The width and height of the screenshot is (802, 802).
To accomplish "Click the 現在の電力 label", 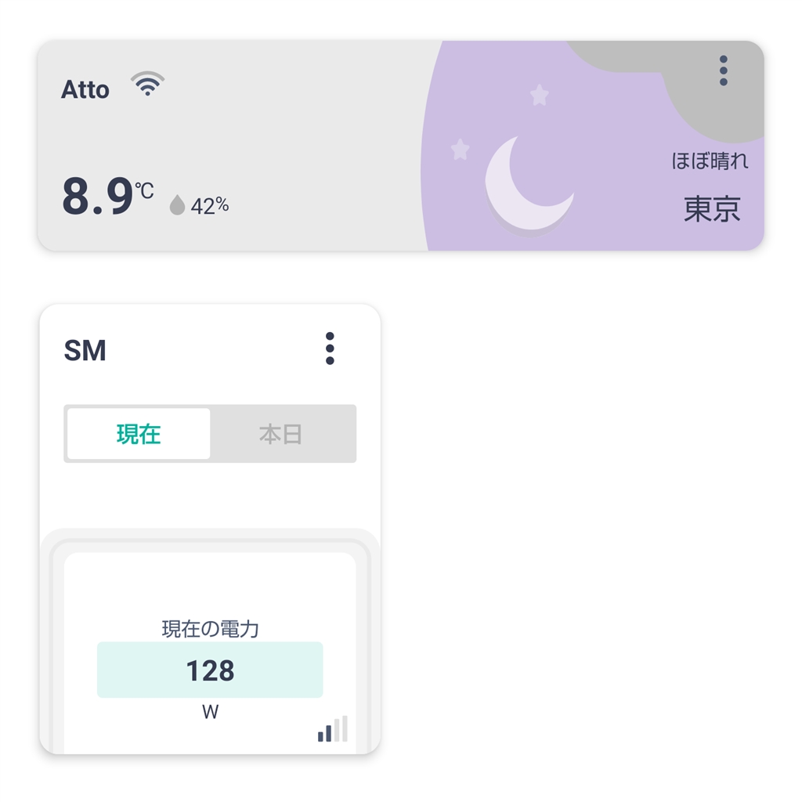I will (210, 629).
